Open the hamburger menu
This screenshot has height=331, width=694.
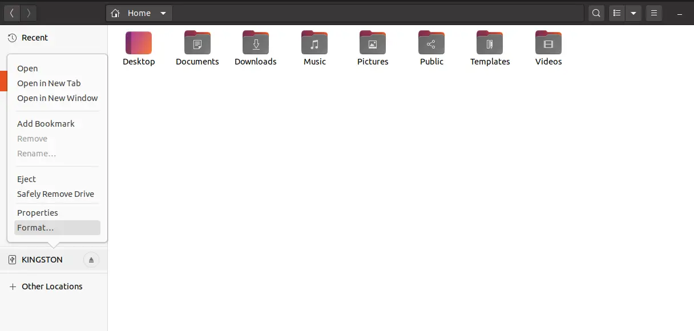[654, 13]
